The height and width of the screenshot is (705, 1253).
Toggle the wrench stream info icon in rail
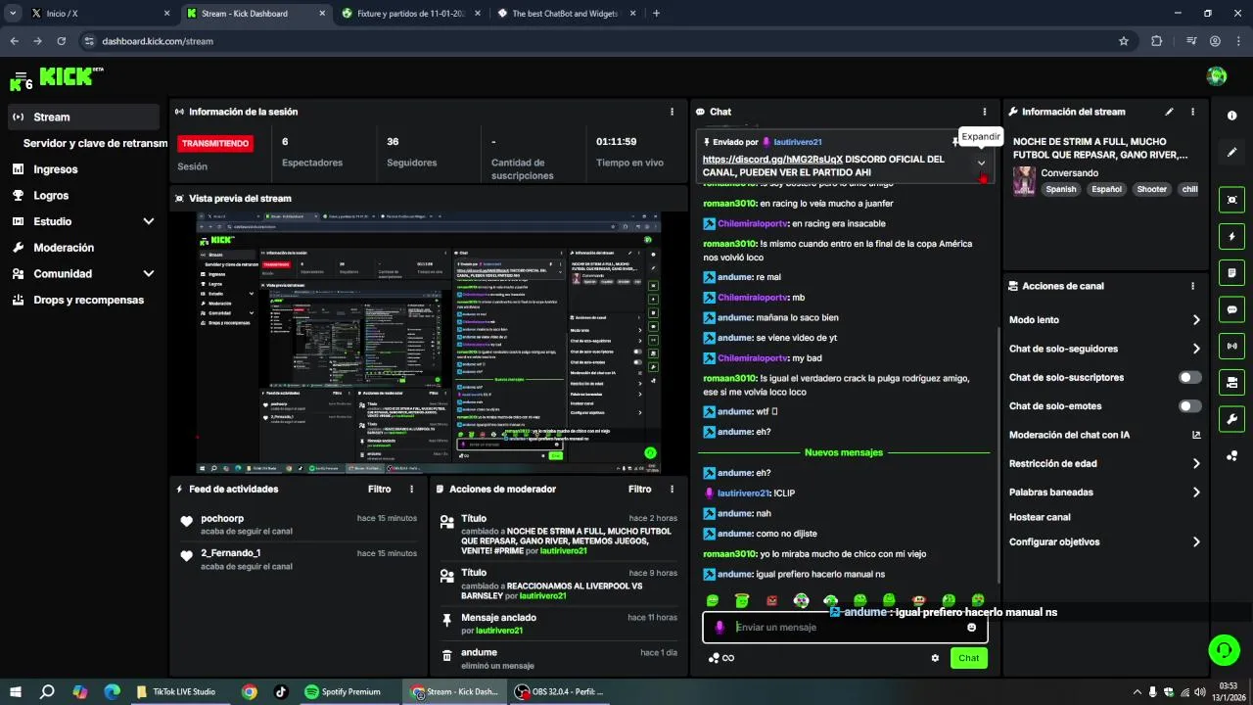pyautogui.click(x=1231, y=419)
